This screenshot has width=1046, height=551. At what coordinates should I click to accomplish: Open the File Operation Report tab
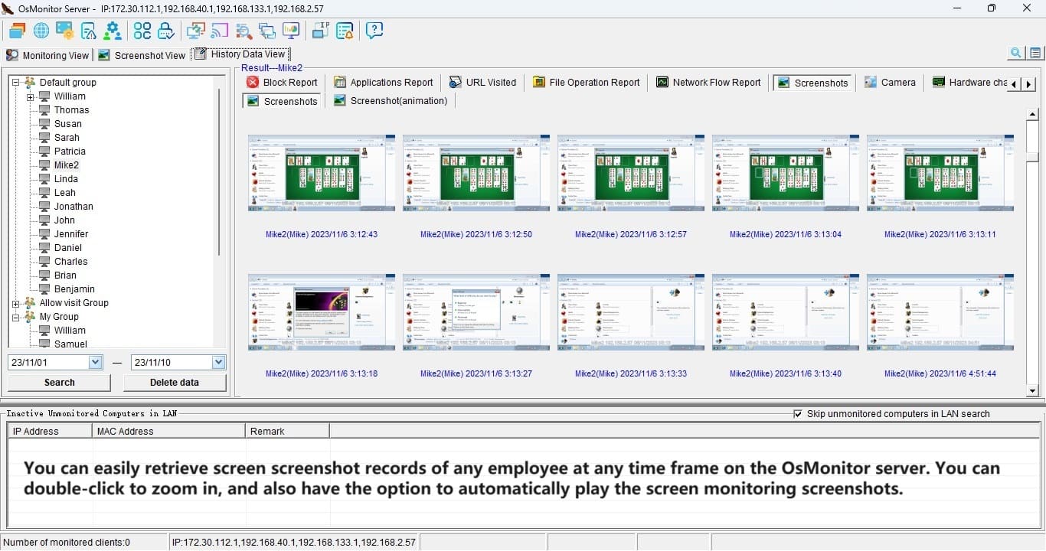click(x=586, y=83)
